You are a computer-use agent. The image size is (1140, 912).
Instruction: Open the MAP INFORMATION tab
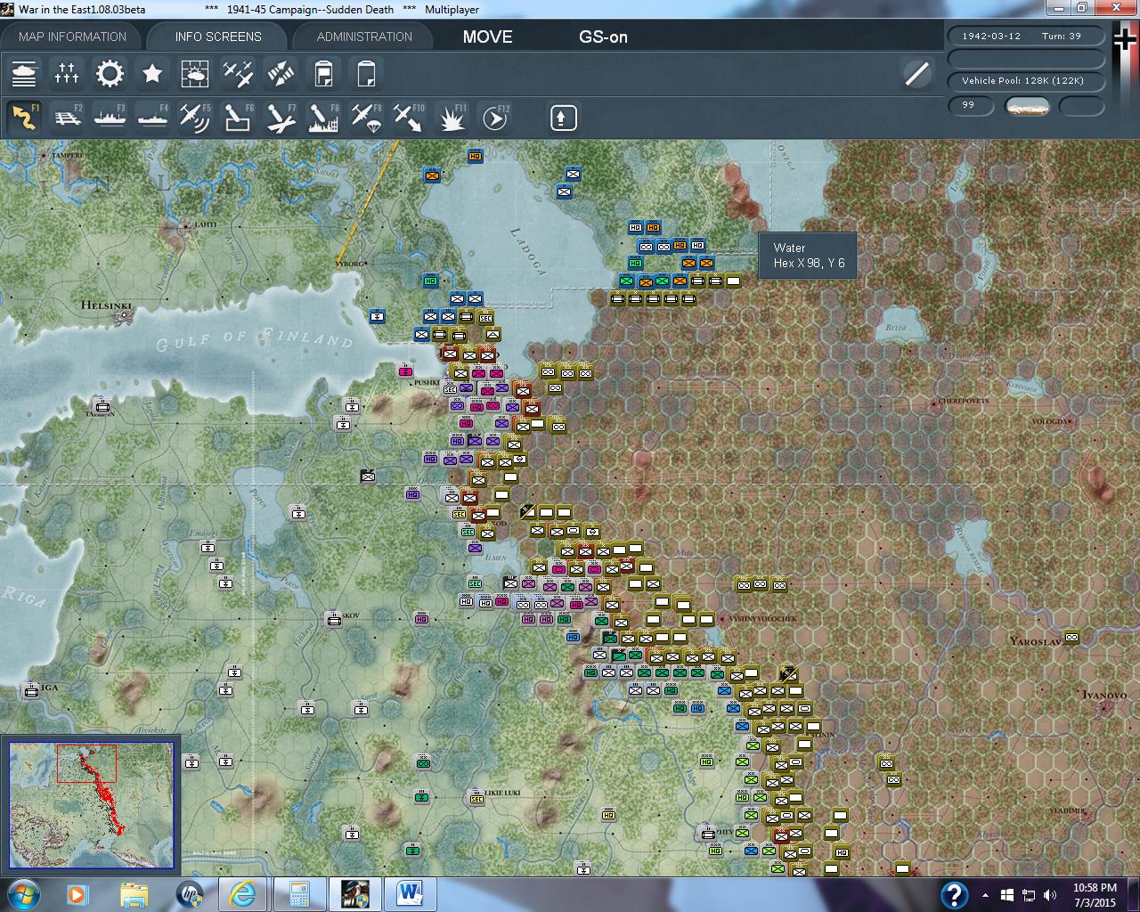[x=72, y=37]
